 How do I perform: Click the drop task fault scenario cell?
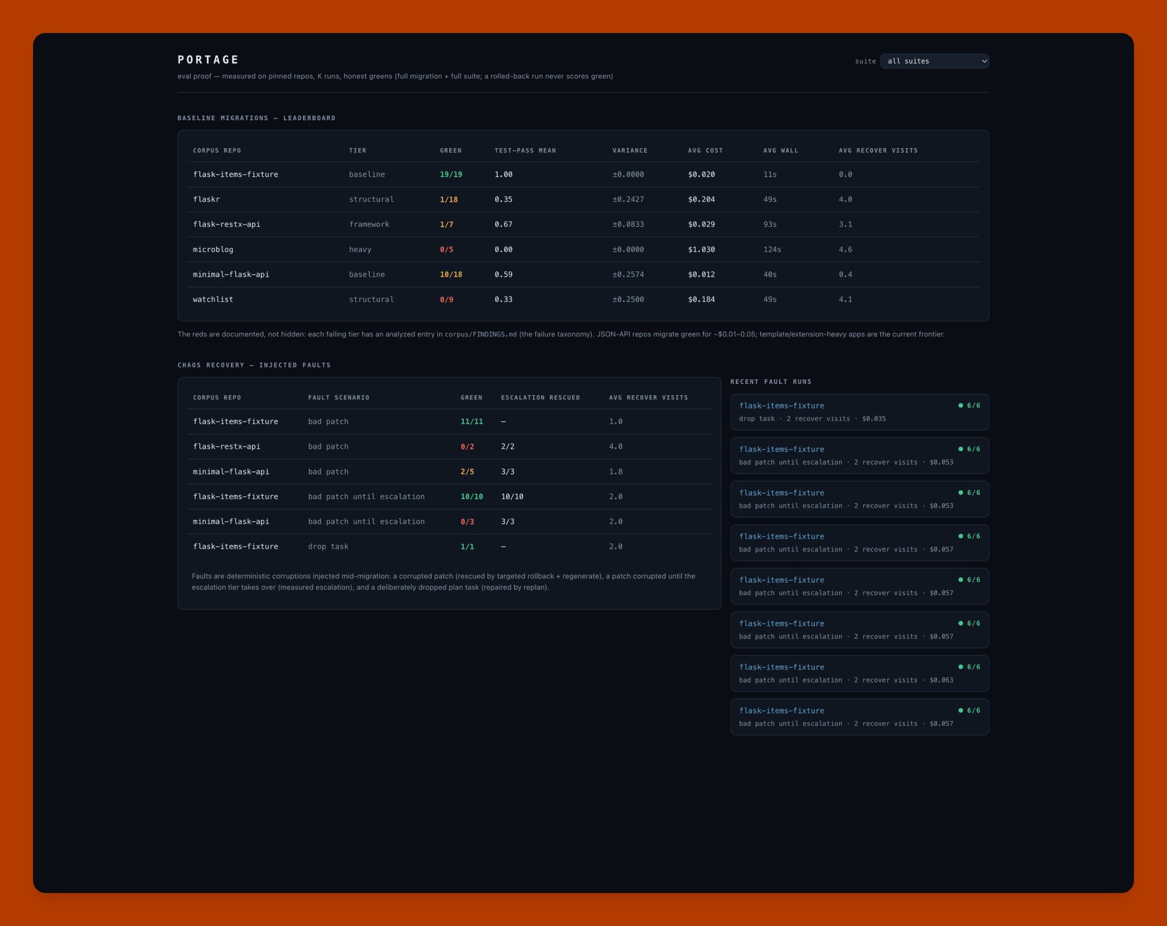[328, 547]
